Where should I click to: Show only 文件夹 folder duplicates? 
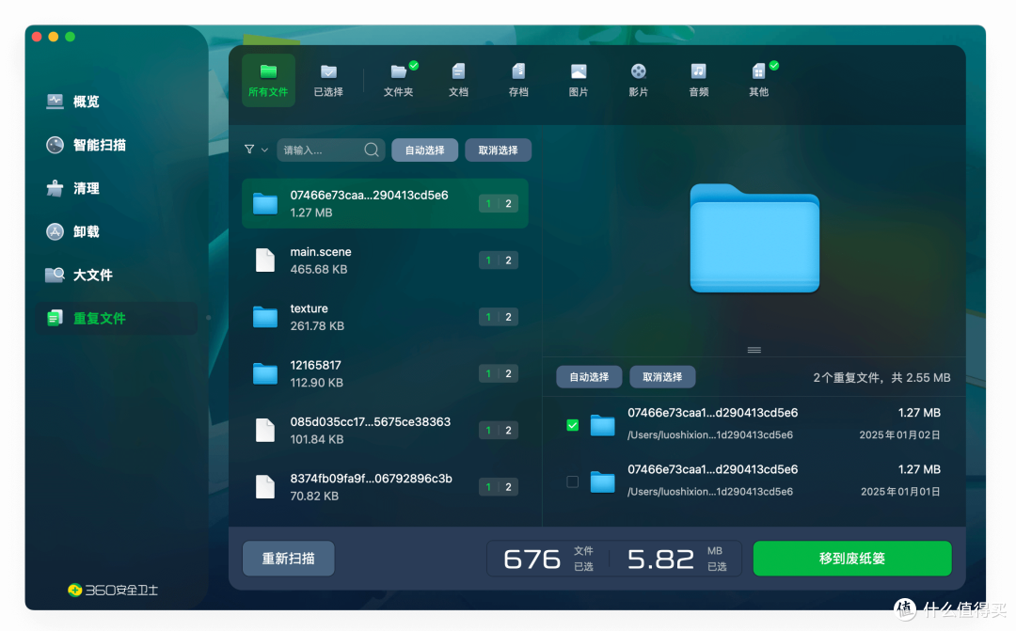click(398, 80)
